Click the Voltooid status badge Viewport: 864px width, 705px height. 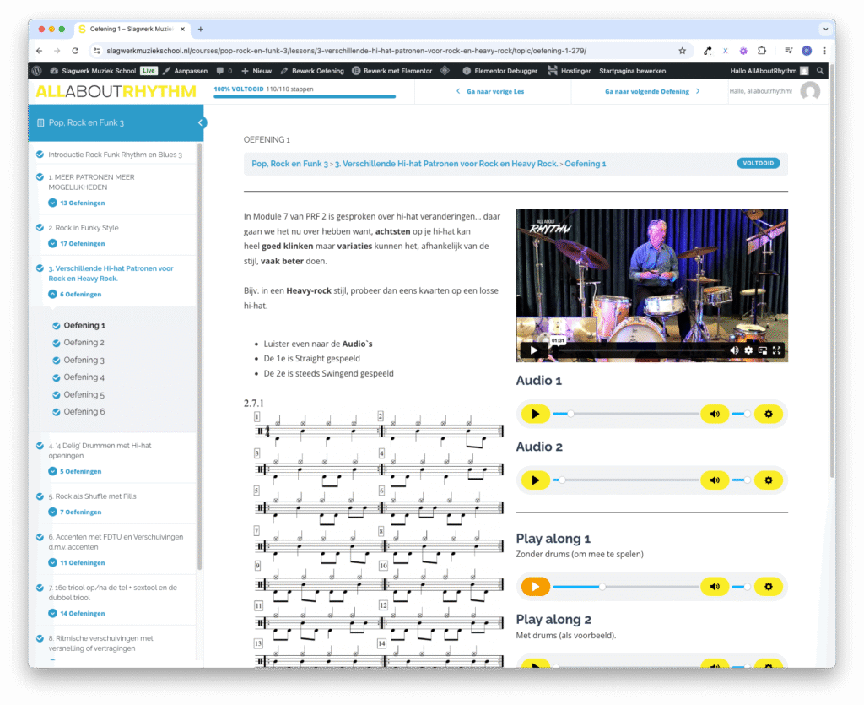click(x=759, y=163)
